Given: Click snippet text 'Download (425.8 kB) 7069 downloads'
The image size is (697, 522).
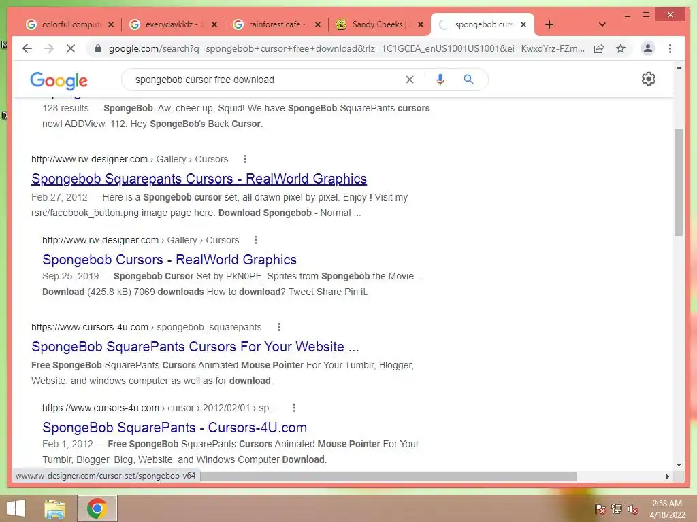Looking at the screenshot, I should [123, 292].
